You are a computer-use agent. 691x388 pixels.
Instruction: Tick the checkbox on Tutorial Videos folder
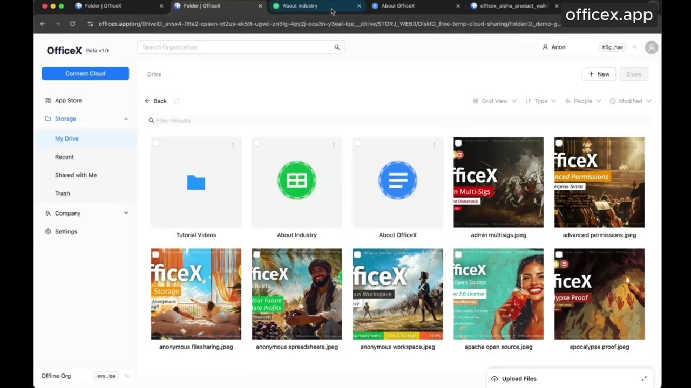pos(155,143)
